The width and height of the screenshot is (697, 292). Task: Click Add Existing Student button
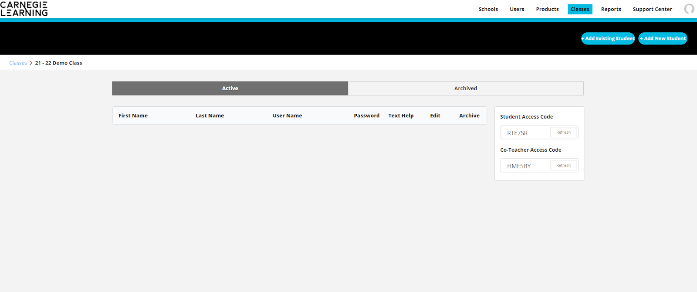(x=608, y=38)
